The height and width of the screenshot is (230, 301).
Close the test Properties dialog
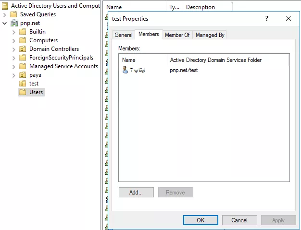pos(288,18)
